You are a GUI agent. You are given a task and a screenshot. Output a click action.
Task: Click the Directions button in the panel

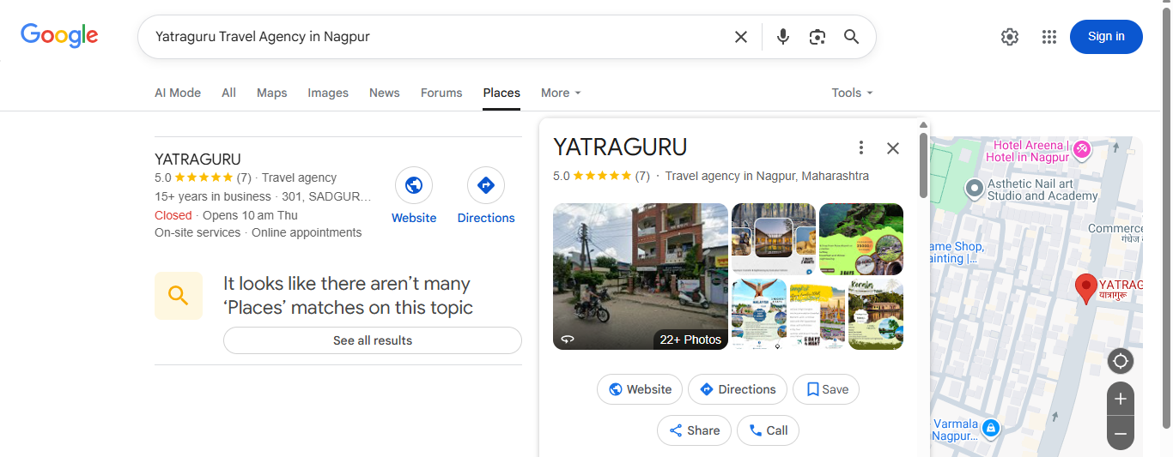(738, 389)
